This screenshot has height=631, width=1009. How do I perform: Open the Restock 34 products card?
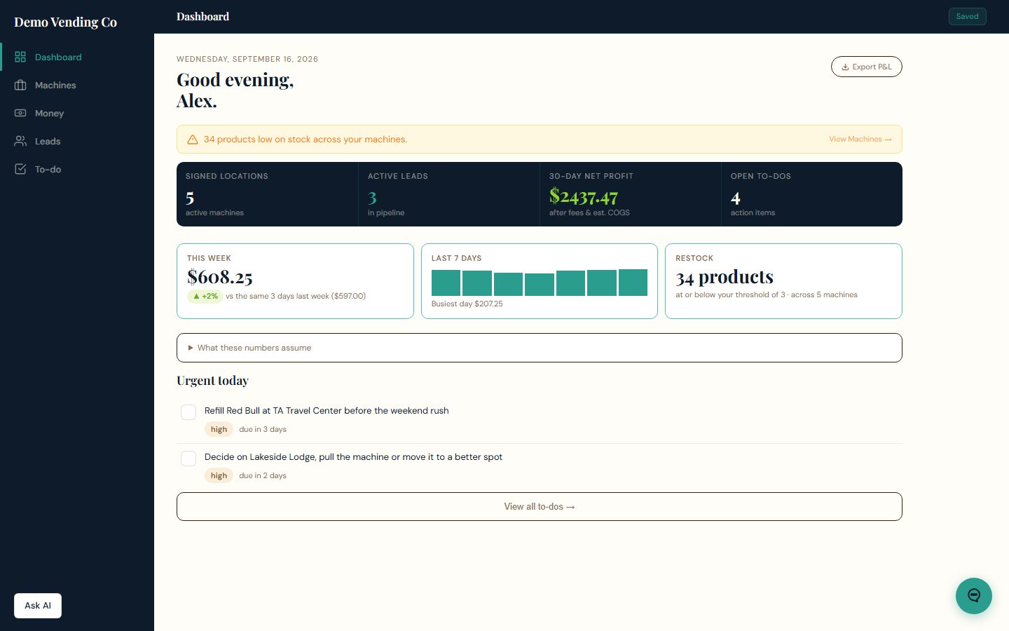(783, 281)
